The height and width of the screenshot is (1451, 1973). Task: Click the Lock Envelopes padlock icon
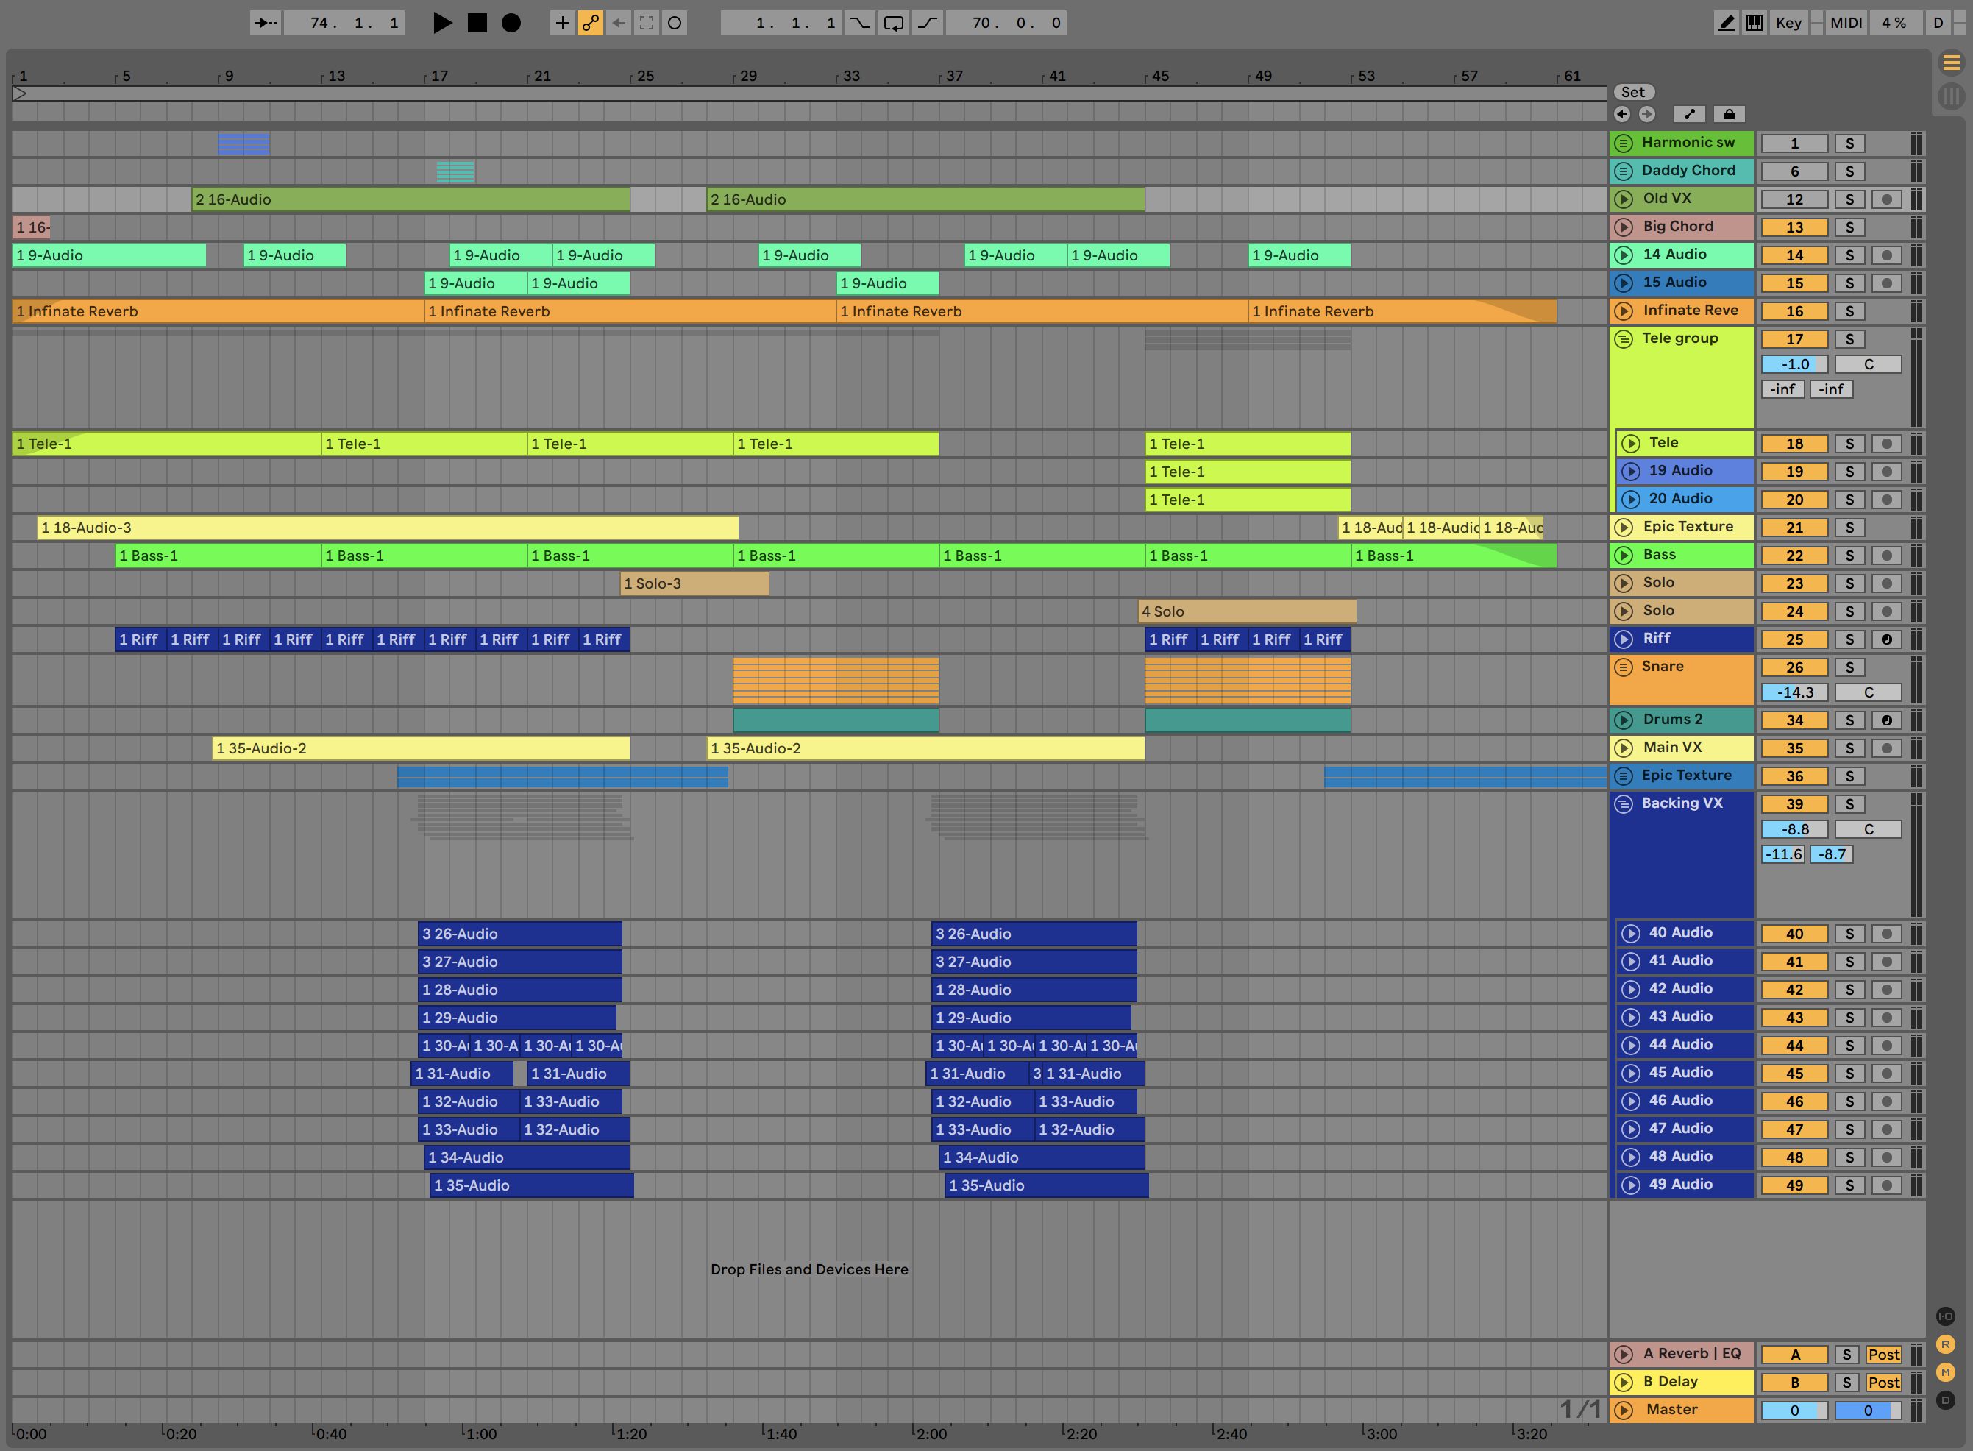point(1728,114)
